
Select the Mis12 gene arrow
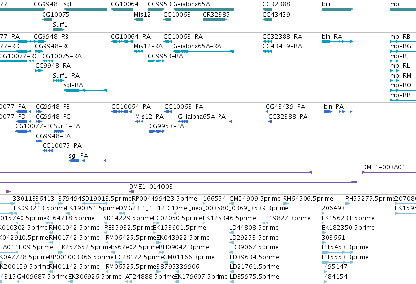138,20
